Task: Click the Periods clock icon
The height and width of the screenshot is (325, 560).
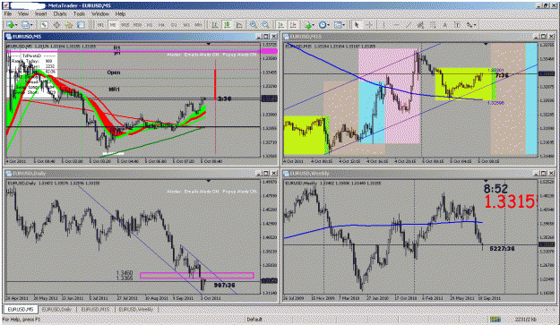Action: (323, 24)
